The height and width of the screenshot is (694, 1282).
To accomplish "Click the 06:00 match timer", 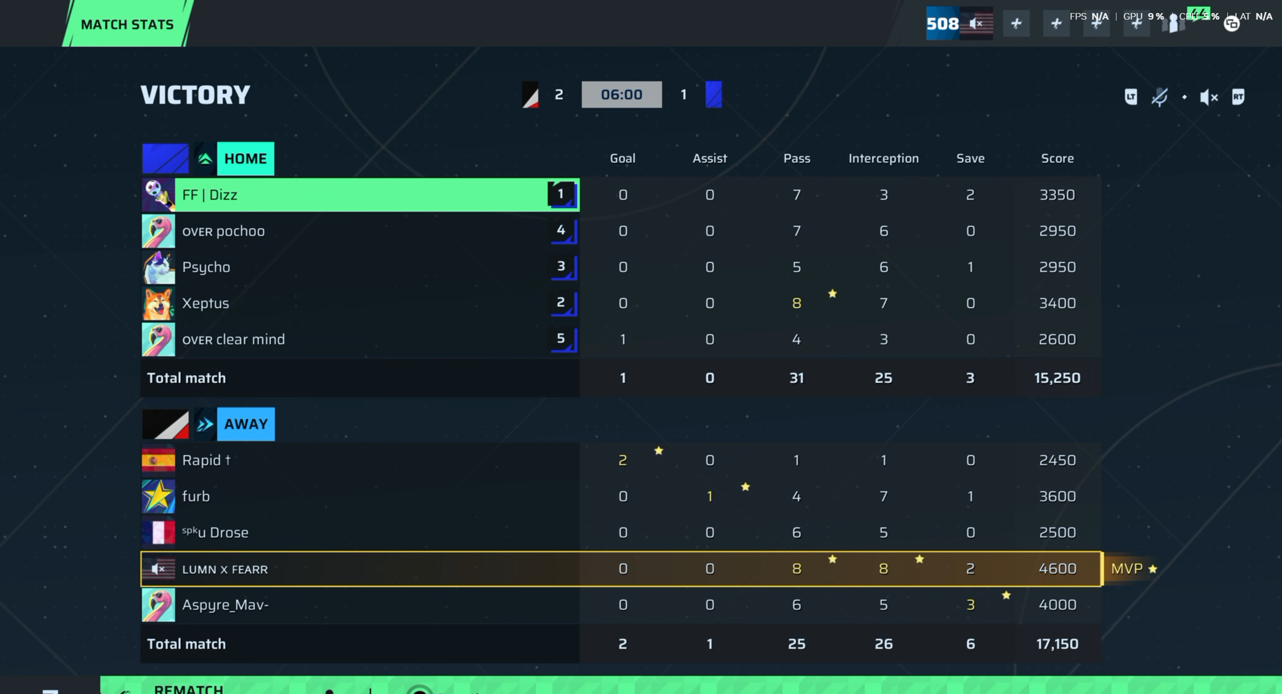I will coord(621,94).
